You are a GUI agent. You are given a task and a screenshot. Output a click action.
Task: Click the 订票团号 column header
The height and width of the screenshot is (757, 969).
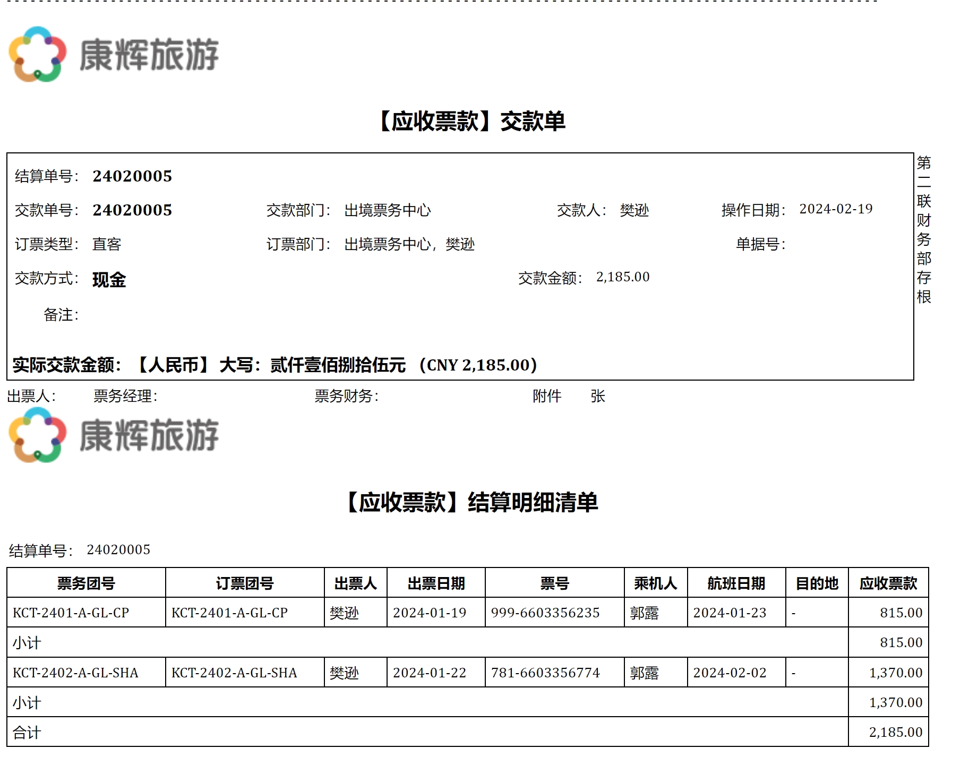click(x=245, y=583)
